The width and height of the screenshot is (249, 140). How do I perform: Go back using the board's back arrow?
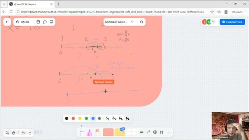(7, 22)
